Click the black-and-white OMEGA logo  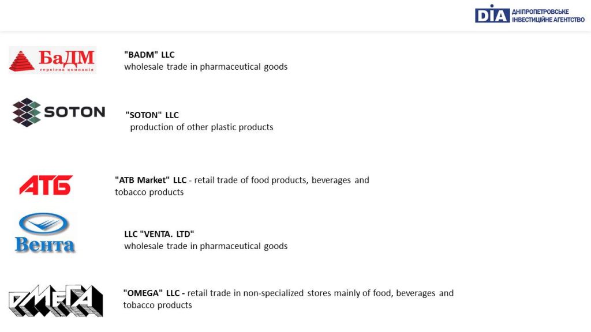[x=55, y=300]
